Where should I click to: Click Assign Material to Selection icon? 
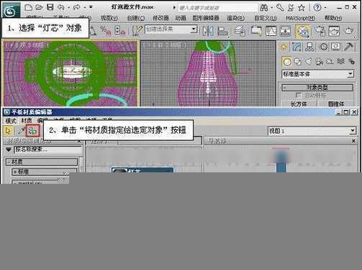pos(33,131)
